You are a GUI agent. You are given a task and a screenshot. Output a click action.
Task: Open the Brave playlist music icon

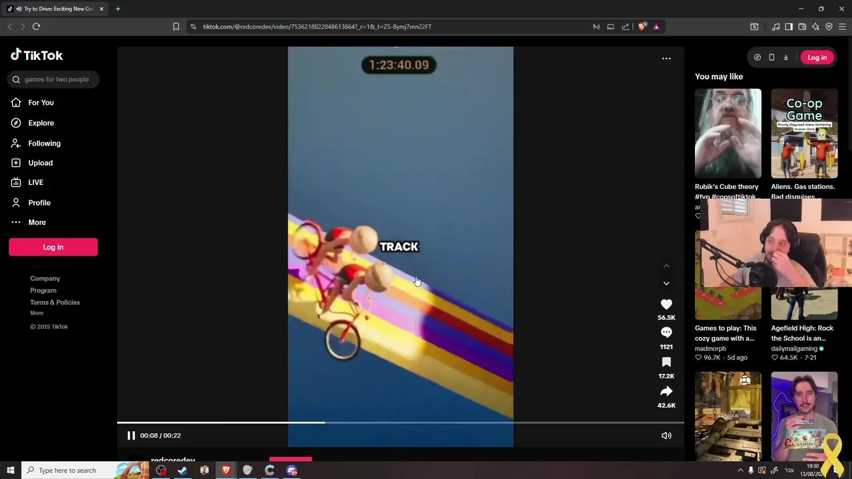tap(775, 27)
